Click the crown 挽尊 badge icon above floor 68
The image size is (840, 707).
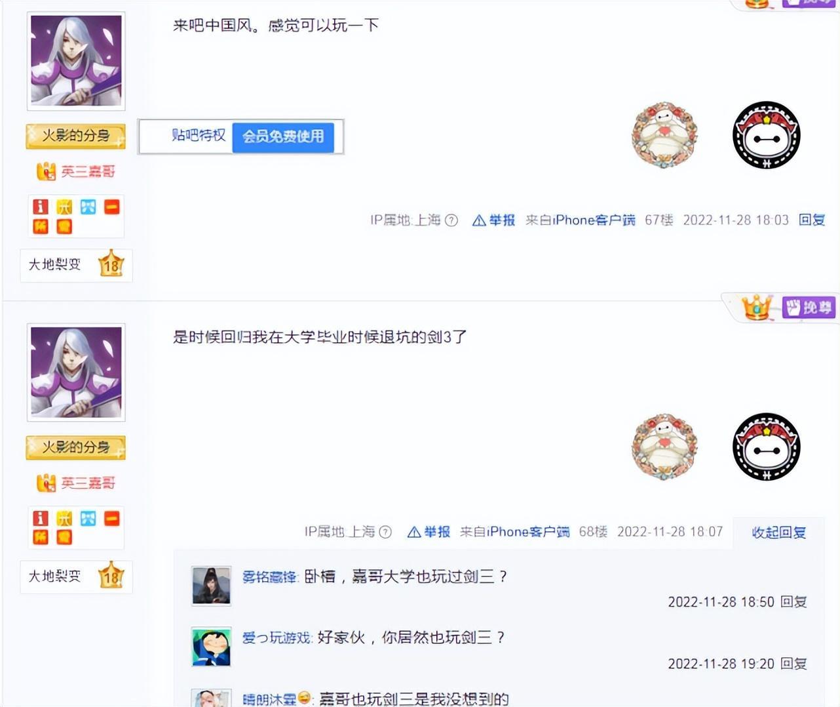tap(757, 307)
